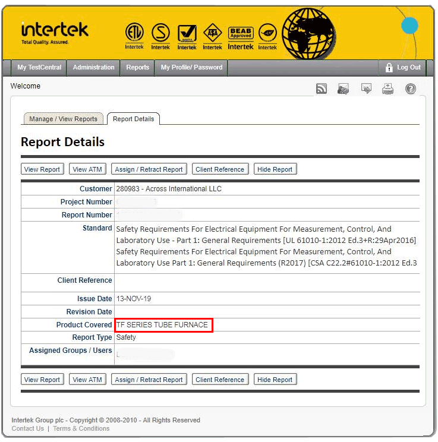This screenshot has width=438, height=442.
Task: Click the RSS feed icon
Action: [x=322, y=89]
